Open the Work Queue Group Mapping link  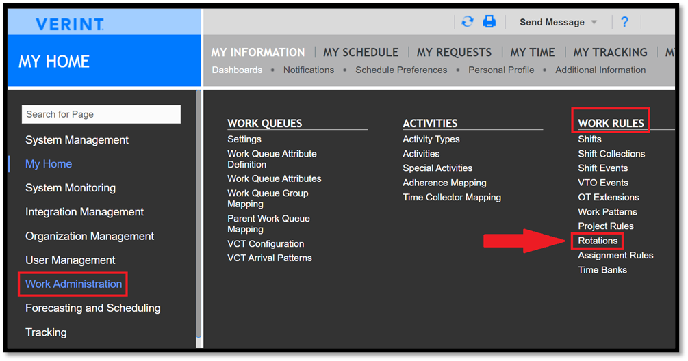tap(268, 198)
